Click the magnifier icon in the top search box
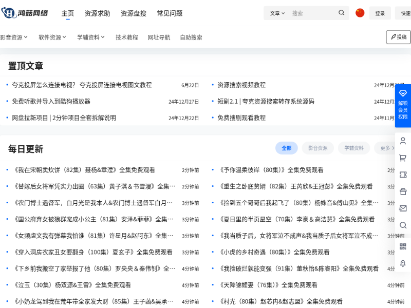Viewport: 411px width, 308px height. point(342,13)
